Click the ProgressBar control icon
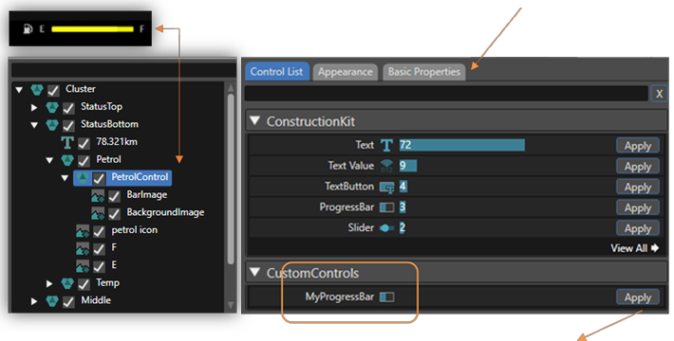This screenshot has width=674, height=341. (387, 207)
